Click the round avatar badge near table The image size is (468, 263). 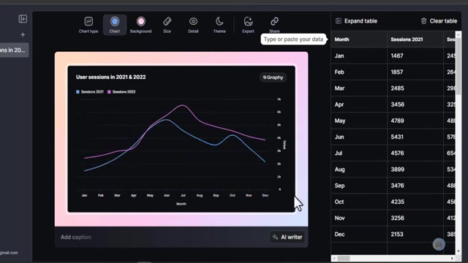click(439, 244)
